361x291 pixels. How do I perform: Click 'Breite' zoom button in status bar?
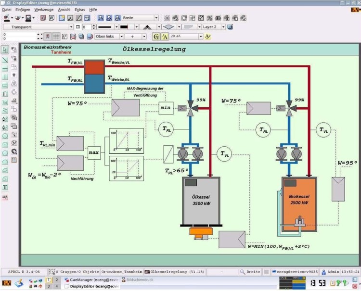(x=250, y=272)
